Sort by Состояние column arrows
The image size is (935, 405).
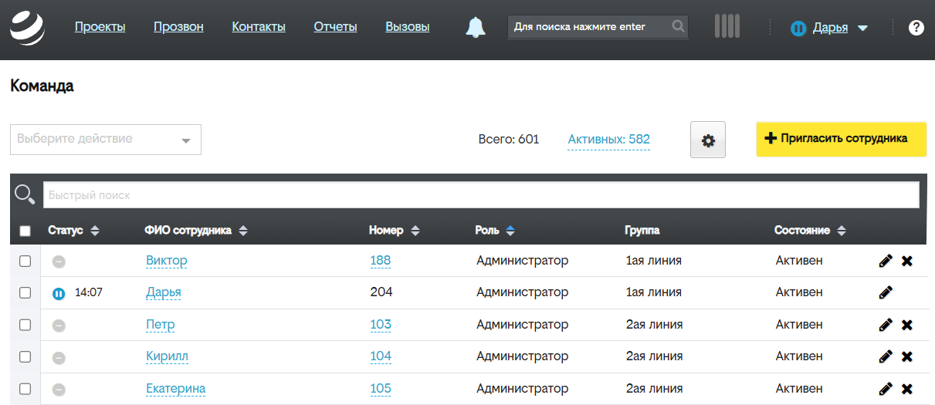click(842, 231)
